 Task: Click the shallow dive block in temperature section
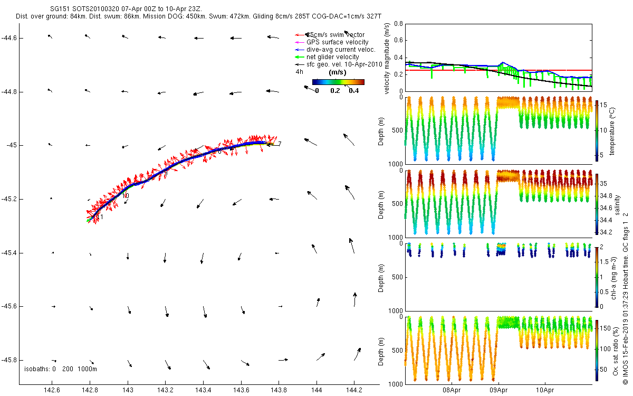click(x=509, y=102)
